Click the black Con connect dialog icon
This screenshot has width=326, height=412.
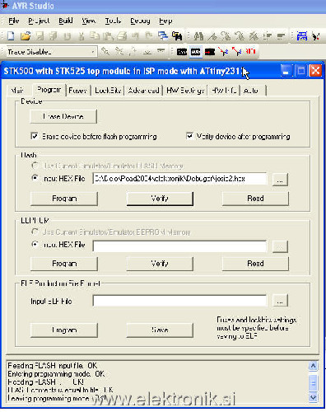[x=182, y=52]
